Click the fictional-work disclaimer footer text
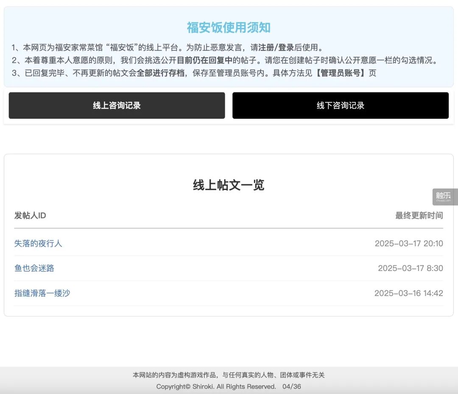 229,375
